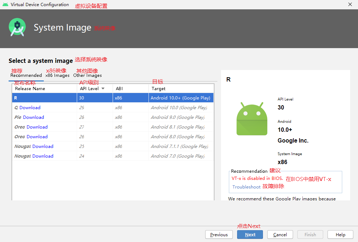Image resolution: width=358 pixels, height=242 pixels.
Task: Click the Previous button
Action: 219,235
